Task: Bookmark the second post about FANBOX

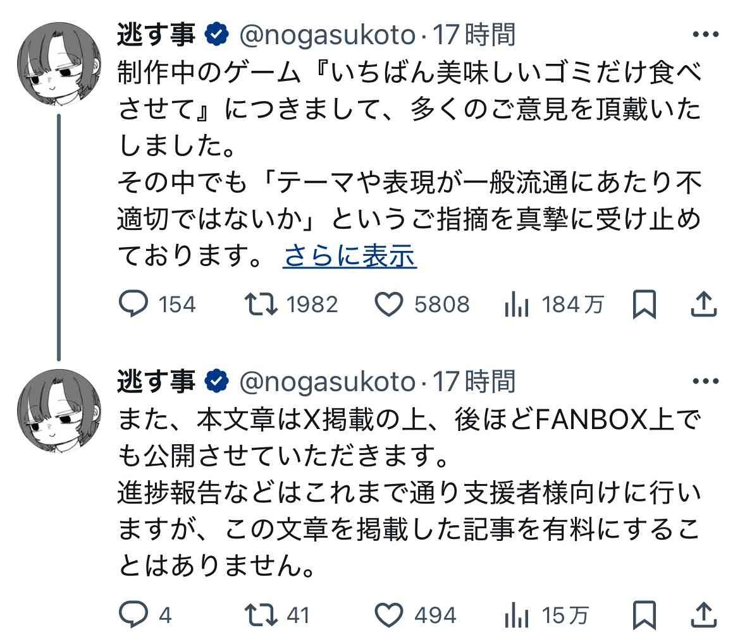Action: tap(644, 614)
